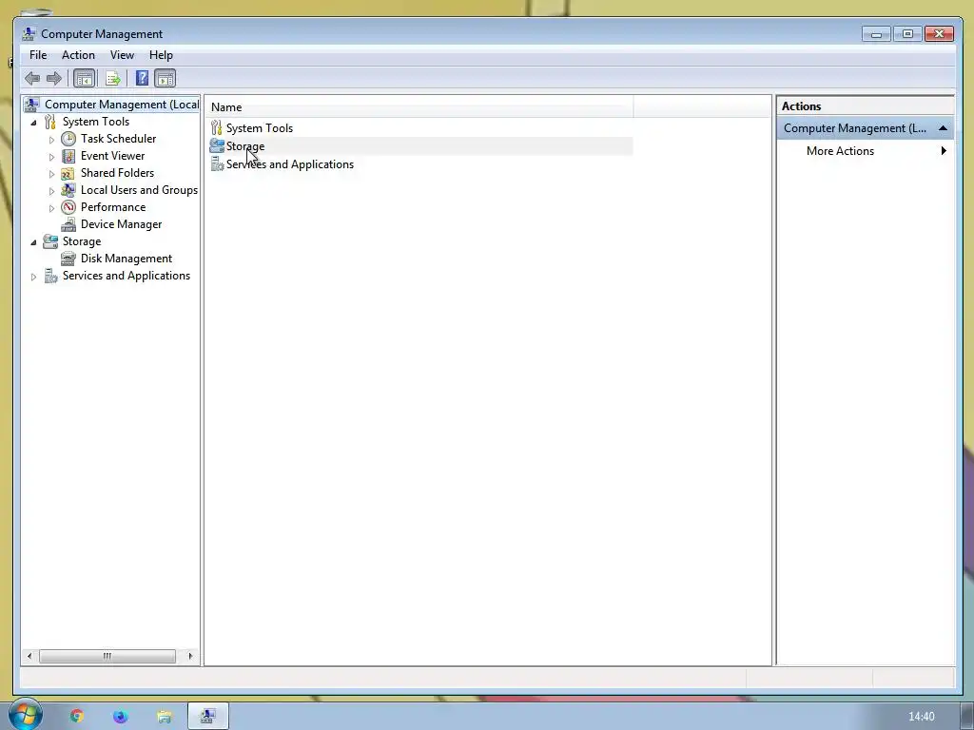Select Task Scheduler label in tree
Image resolution: width=974 pixels, height=730 pixels.
[x=118, y=139]
